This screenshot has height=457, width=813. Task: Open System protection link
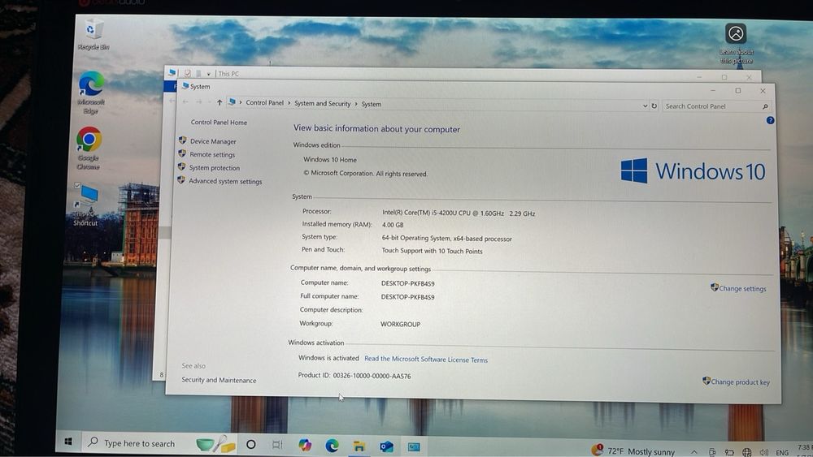214,168
